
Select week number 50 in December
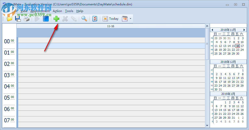tap(212, 82)
